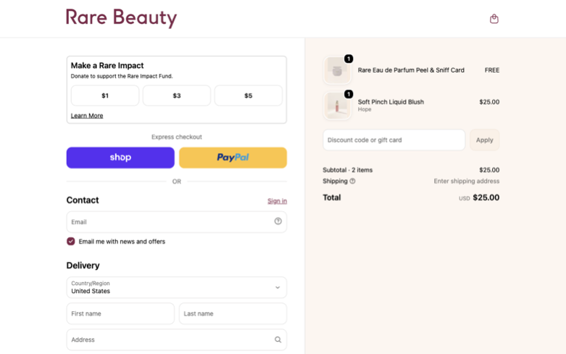Uncheck Email me with news and offers
The height and width of the screenshot is (354, 566).
(x=71, y=242)
